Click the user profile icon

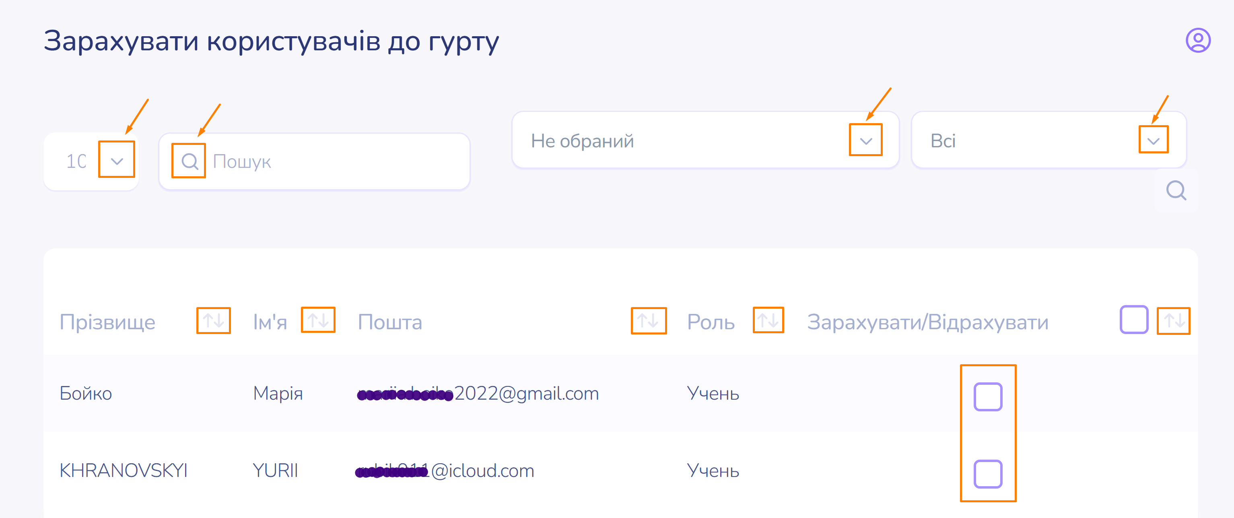pyautogui.click(x=1198, y=41)
